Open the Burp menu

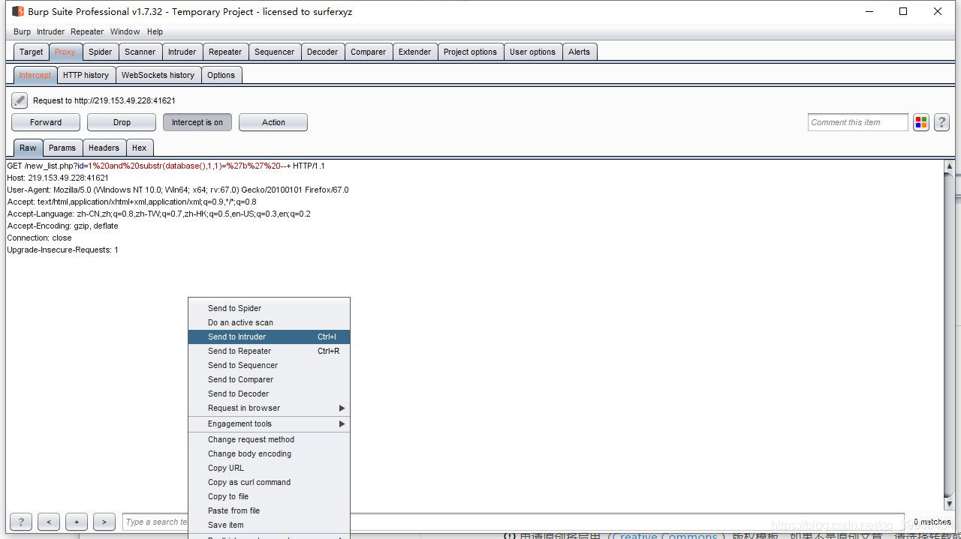pyautogui.click(x=22, y=31)
